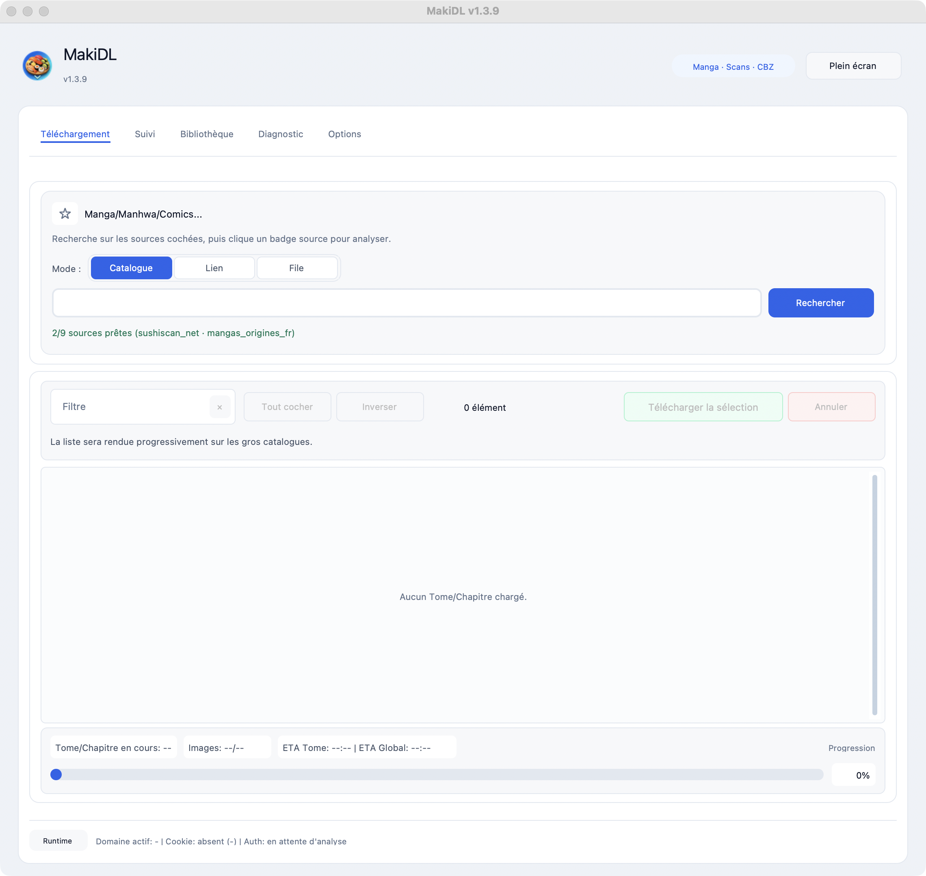Clear the filter with the x icon
The image size is (926, 876).
[220, 407]
